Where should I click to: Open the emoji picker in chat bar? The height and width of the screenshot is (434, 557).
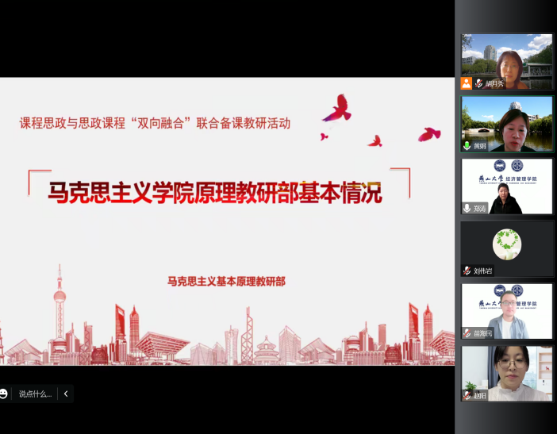tap(4, 394)
